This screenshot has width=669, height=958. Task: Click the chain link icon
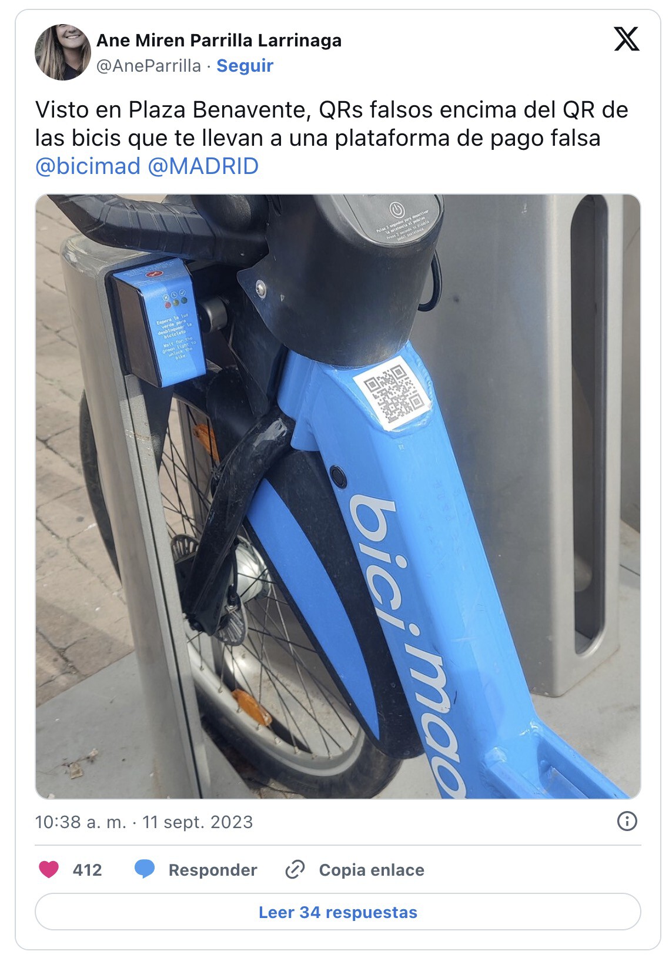295,869
